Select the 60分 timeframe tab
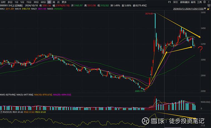The height and width of the screenshot is (128, 211). click(43, 2)
